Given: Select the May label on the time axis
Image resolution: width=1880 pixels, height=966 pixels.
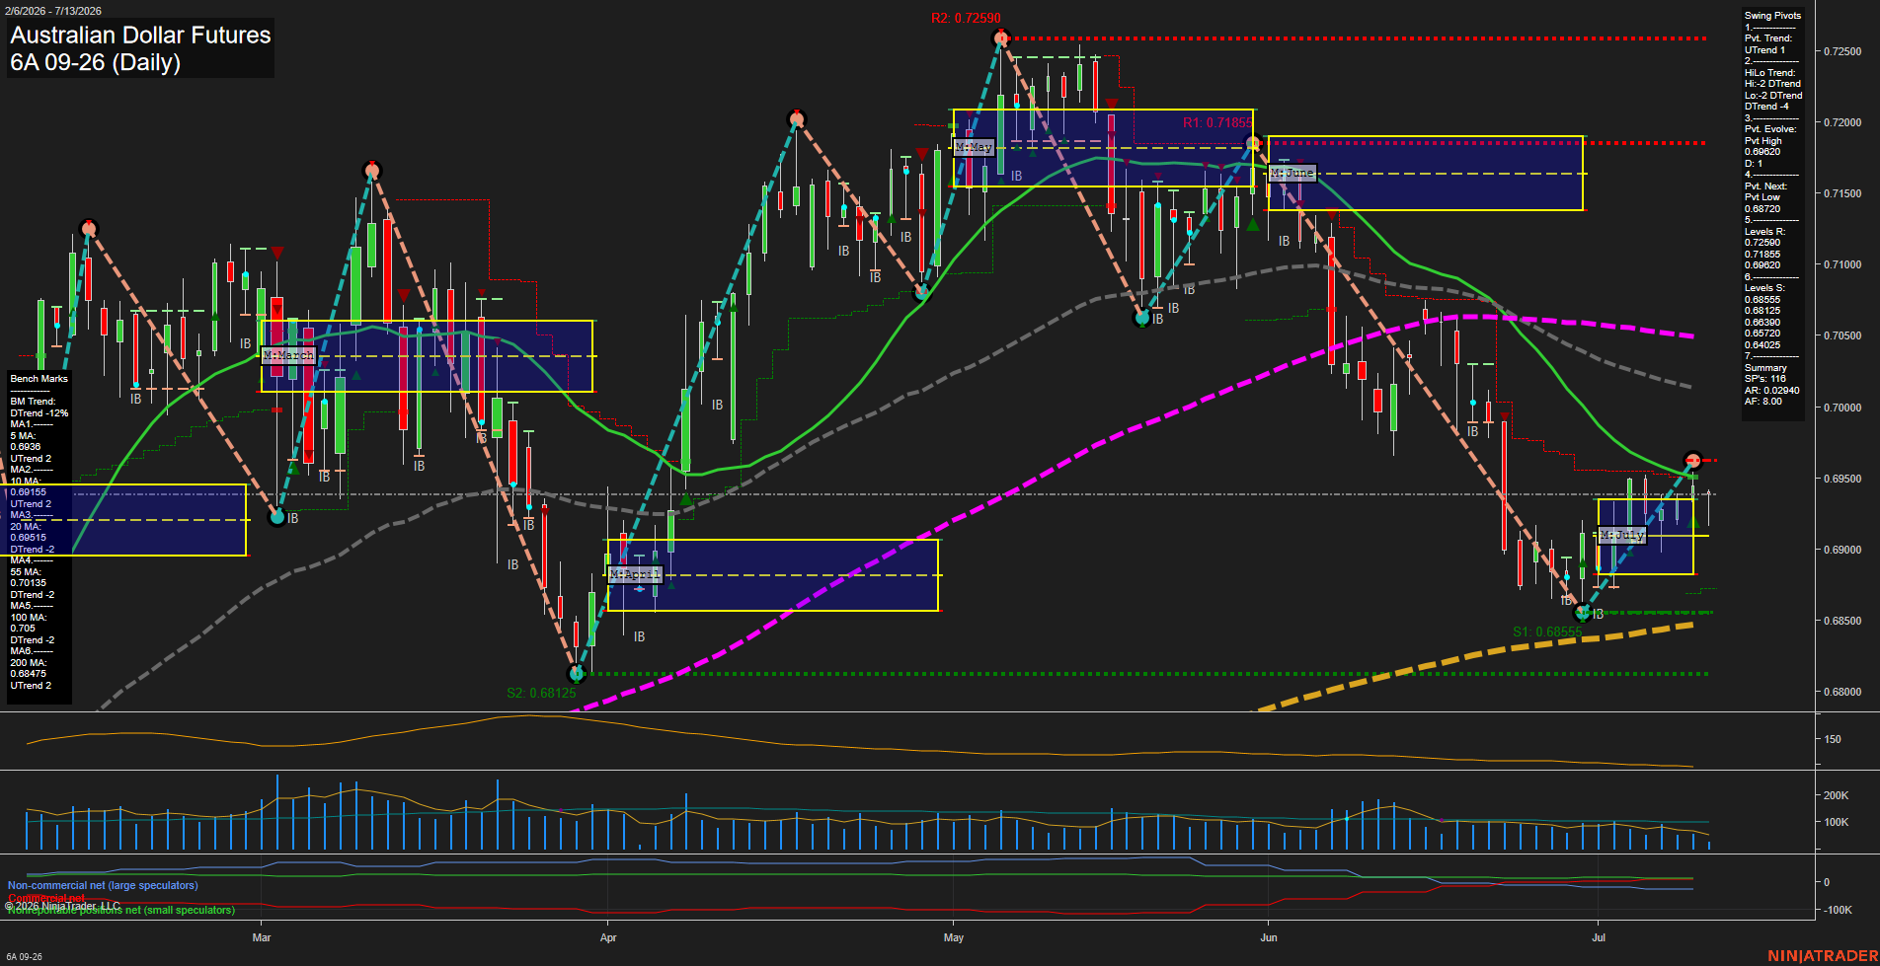Looking at the screenshot, I should pos(954,937).
